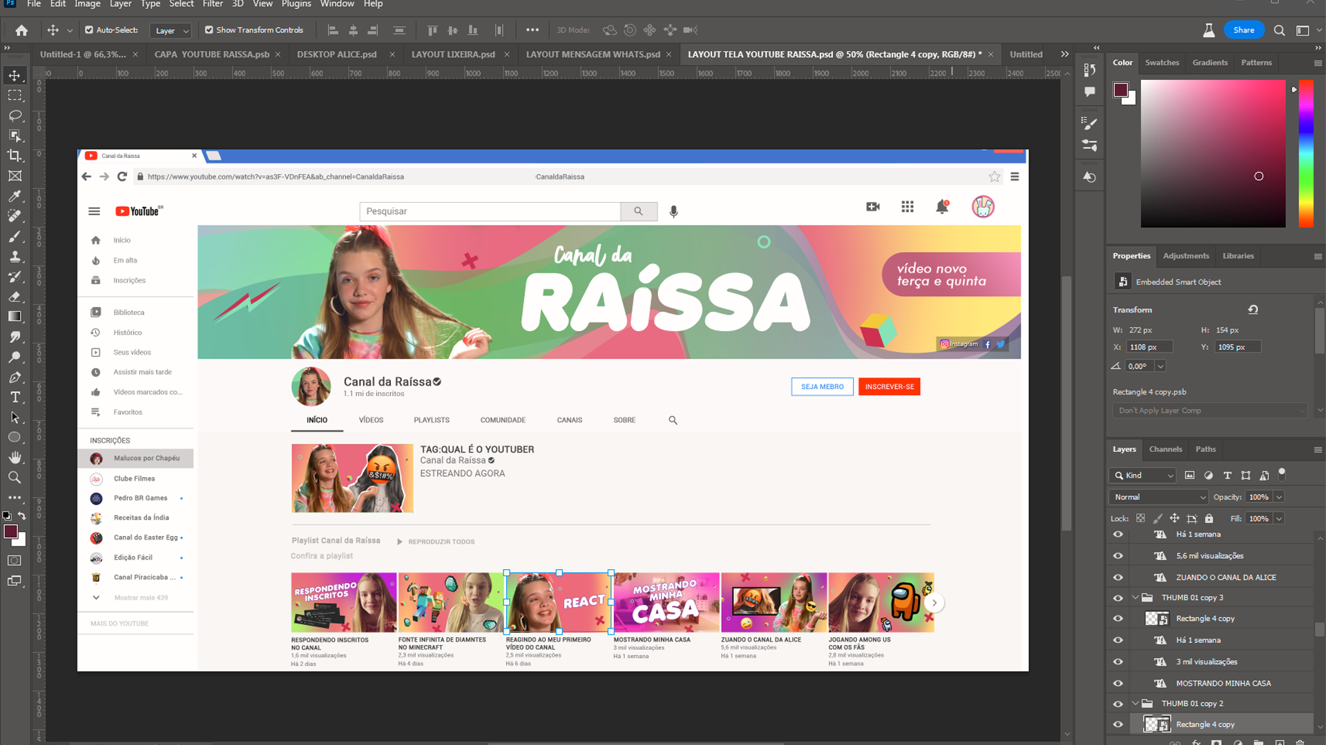Screen dimensions: 1326x745
Task: Hide the MOSTRANDO MINHA CASA text layer
Action: click(1118, 684)
